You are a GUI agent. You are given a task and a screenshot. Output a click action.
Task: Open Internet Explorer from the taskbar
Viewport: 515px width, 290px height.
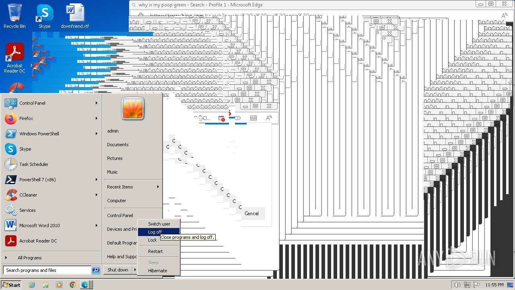32,285
